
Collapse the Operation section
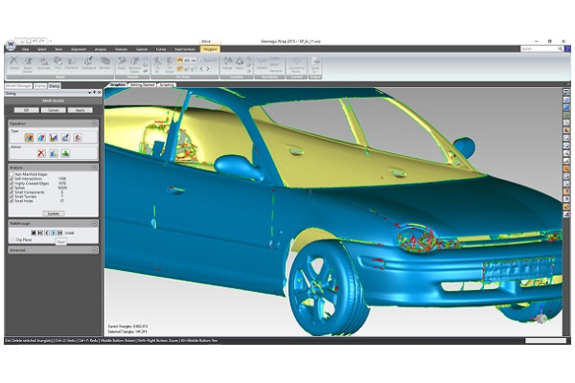click(95, 124)
